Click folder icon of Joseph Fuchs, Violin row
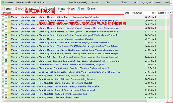 click(9, 72)
